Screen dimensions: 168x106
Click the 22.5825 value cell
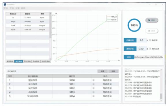(27, 18)
